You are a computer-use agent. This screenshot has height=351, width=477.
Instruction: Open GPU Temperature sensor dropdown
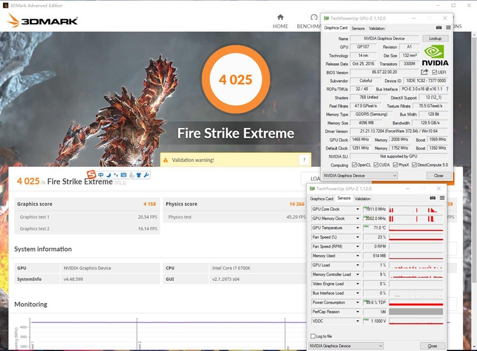point(357,228)
